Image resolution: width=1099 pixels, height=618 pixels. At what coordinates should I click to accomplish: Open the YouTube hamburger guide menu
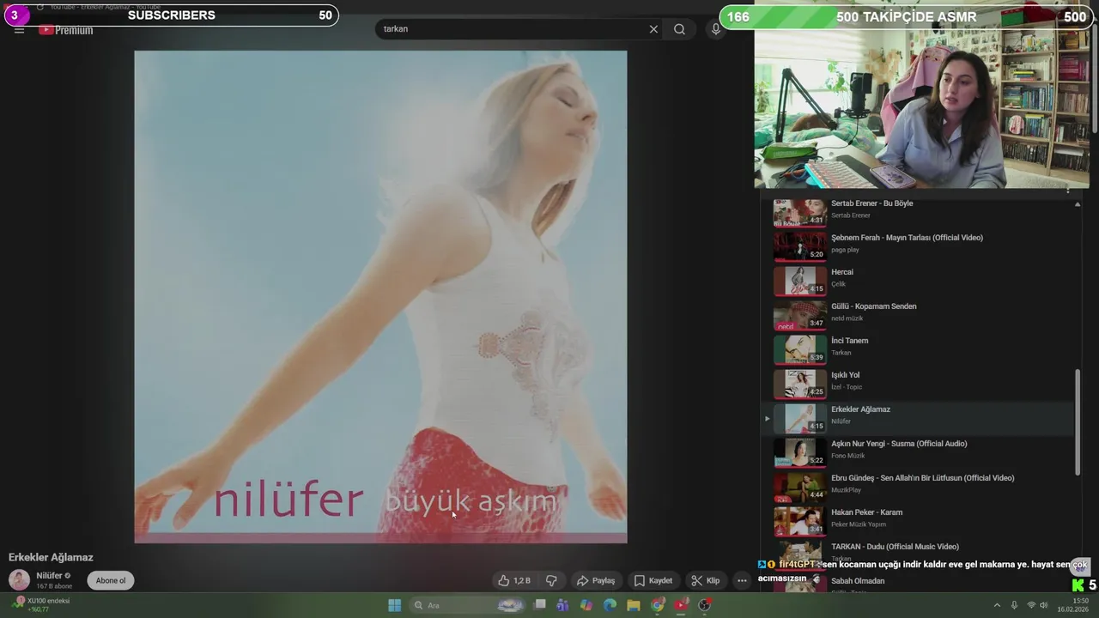(19, 30)
